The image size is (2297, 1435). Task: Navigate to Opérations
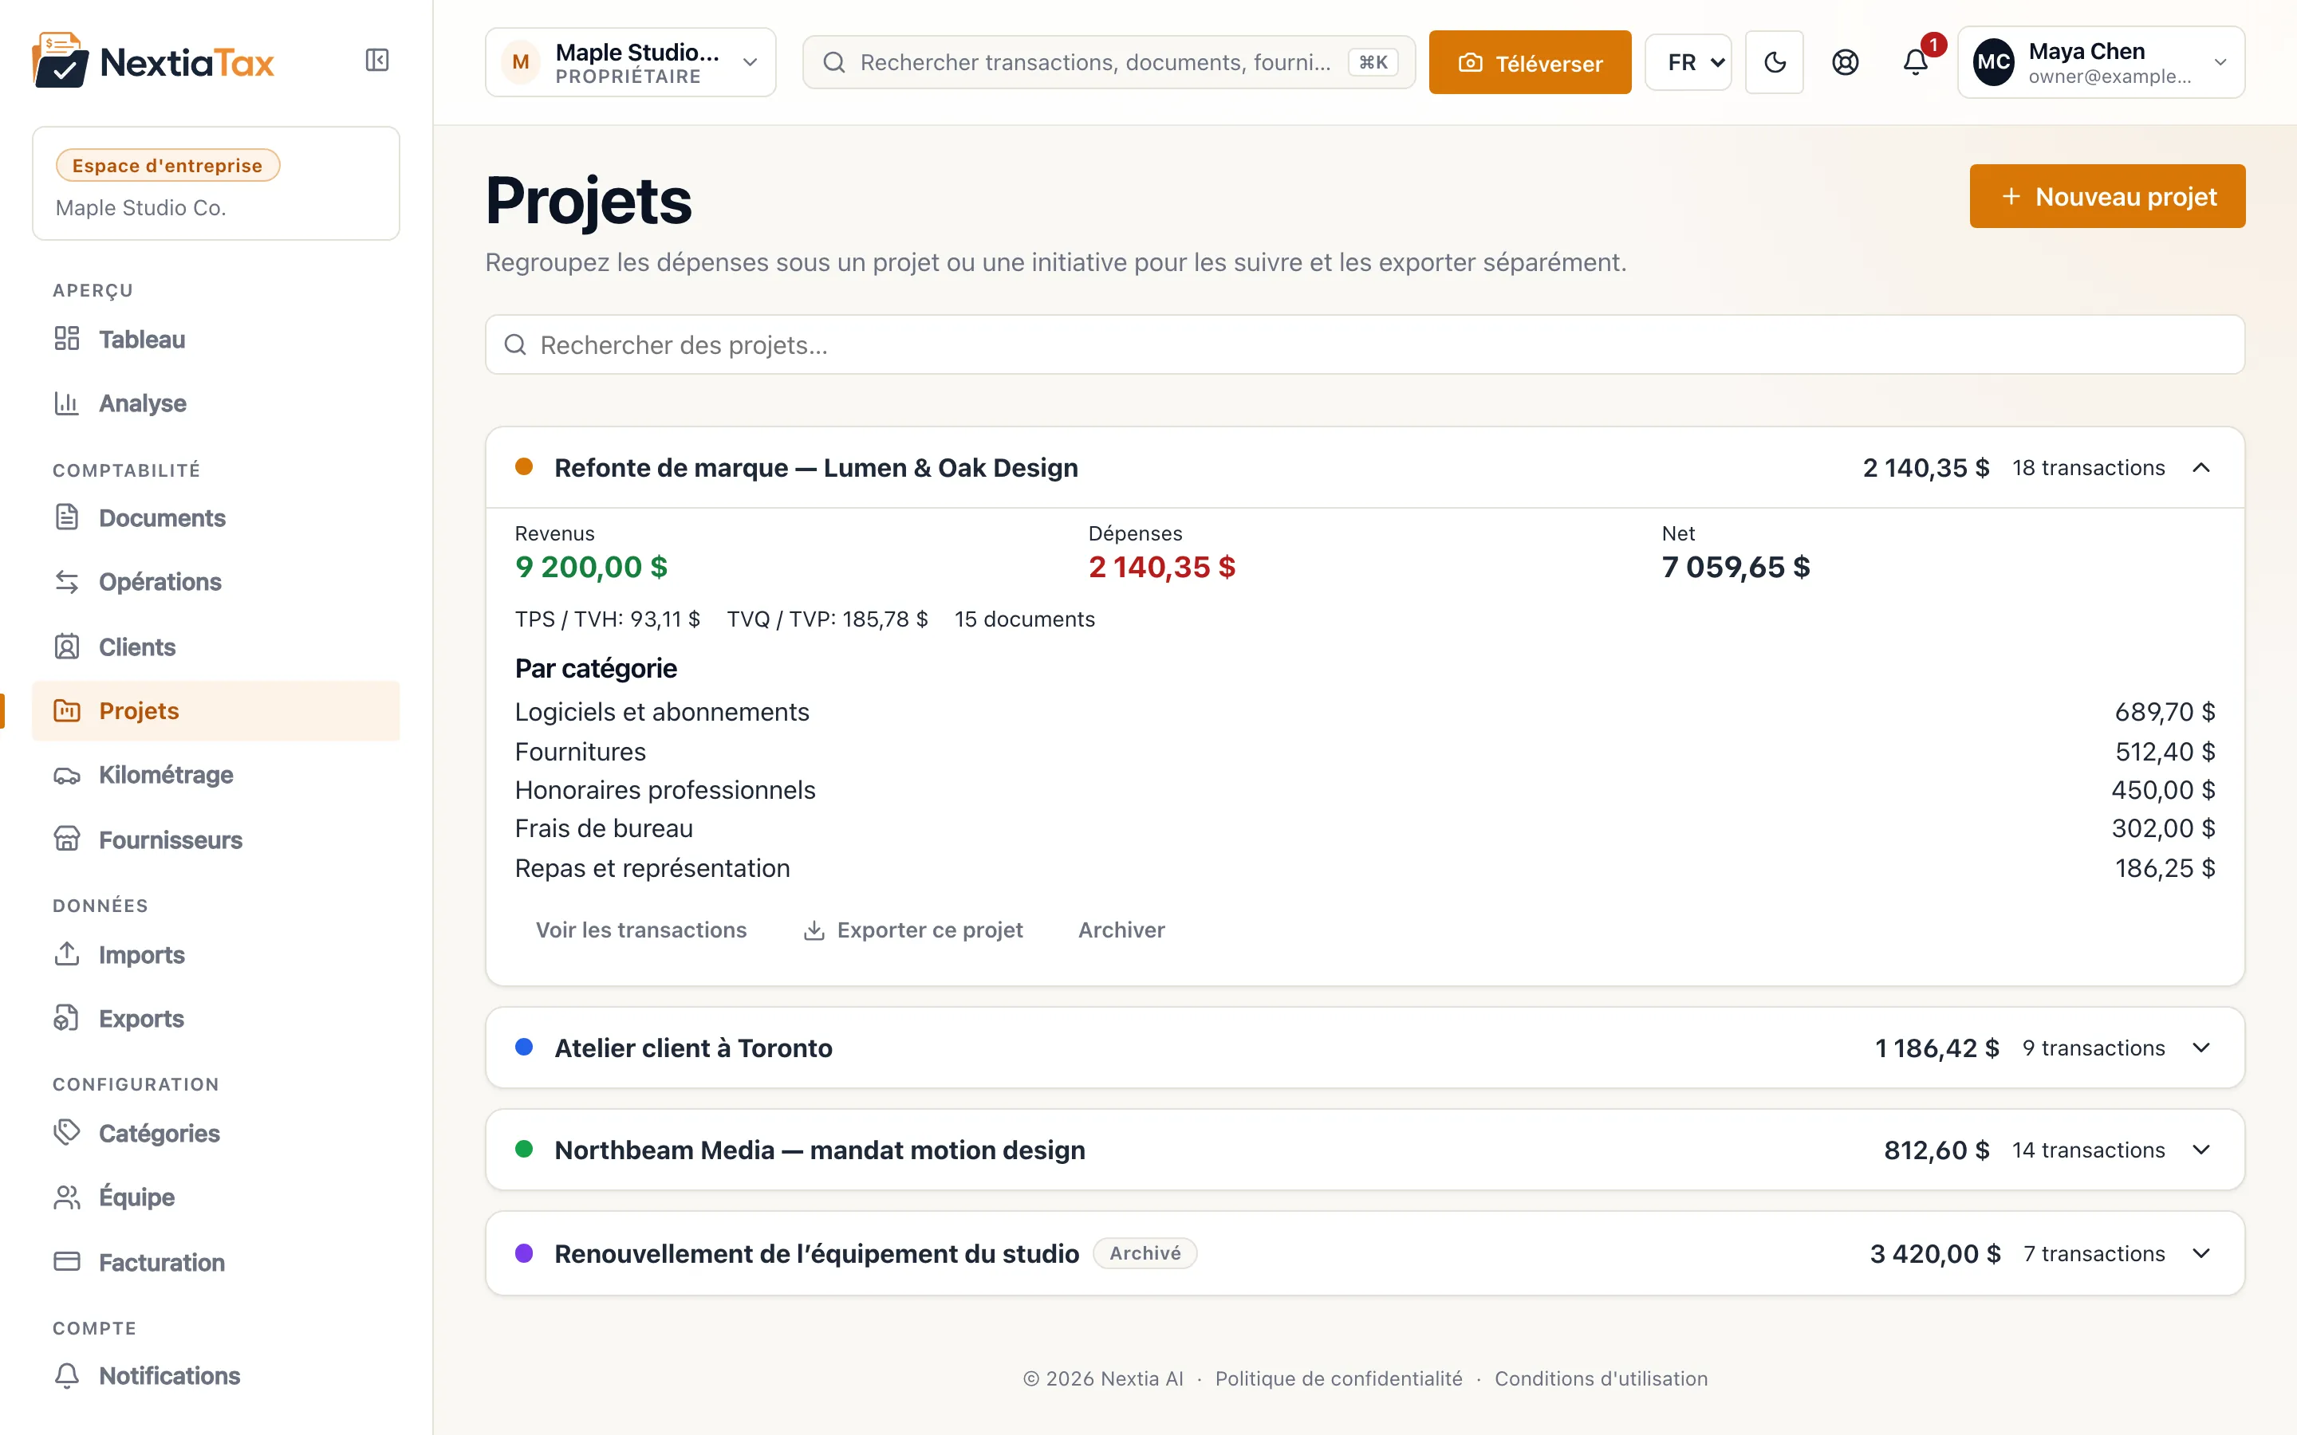[x=215, y=582]
